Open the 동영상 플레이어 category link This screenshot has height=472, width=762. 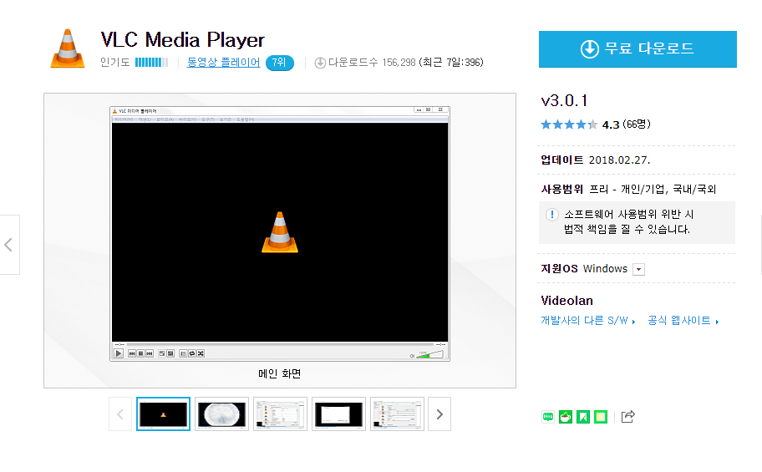(x=224, y=62)
